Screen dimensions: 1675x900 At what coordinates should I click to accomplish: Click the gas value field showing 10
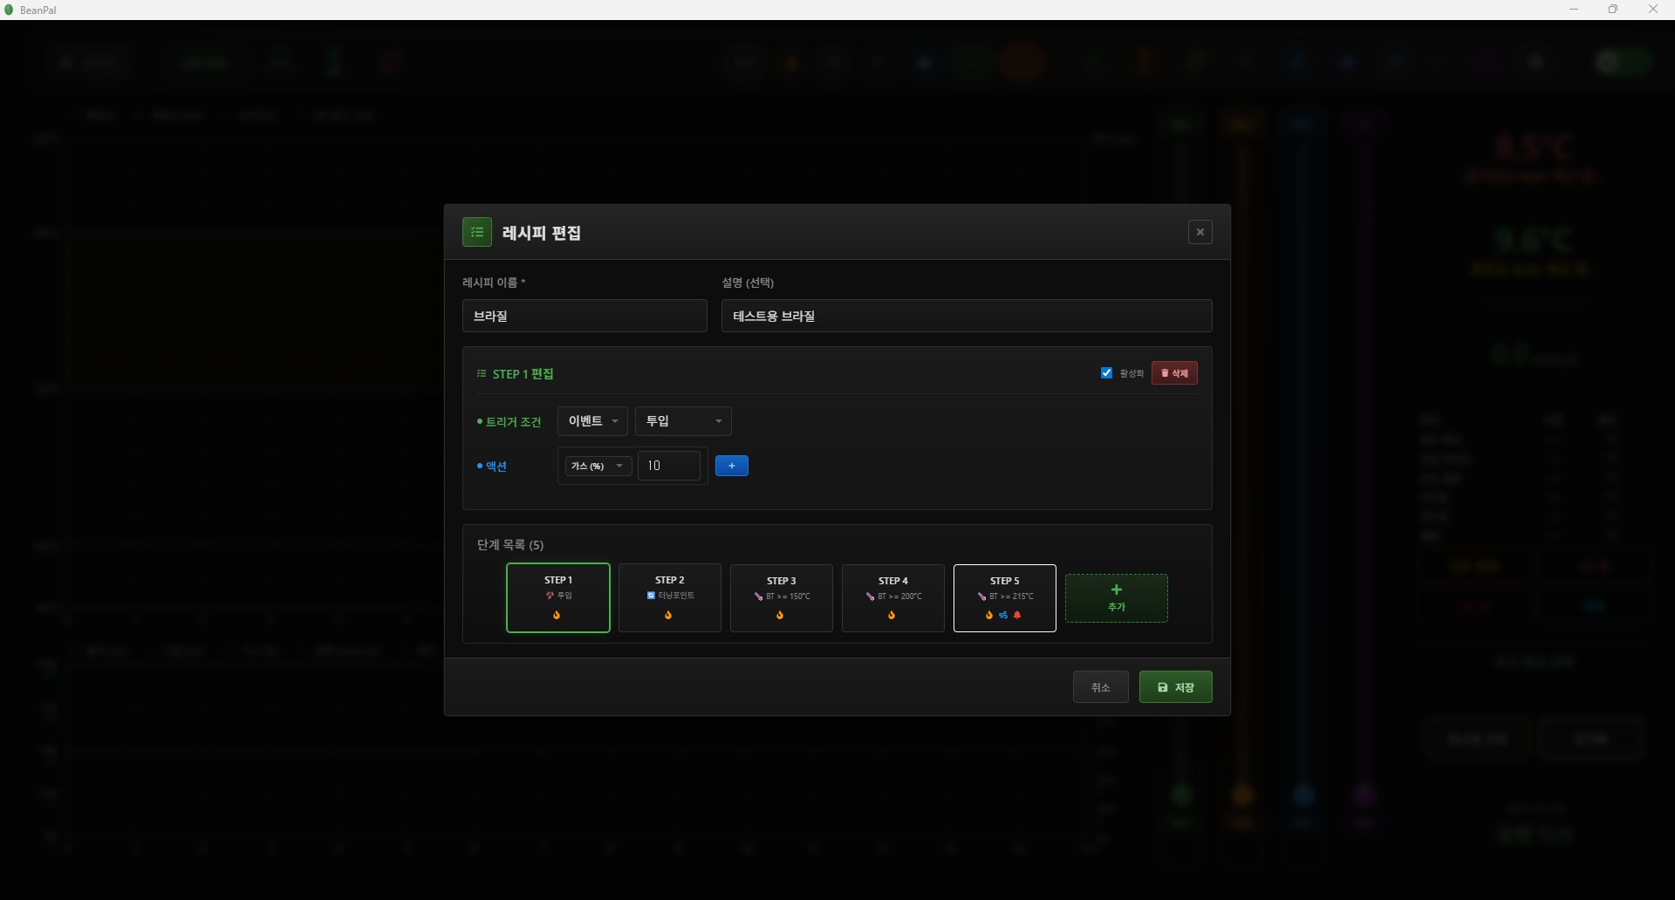coord(668,467)
